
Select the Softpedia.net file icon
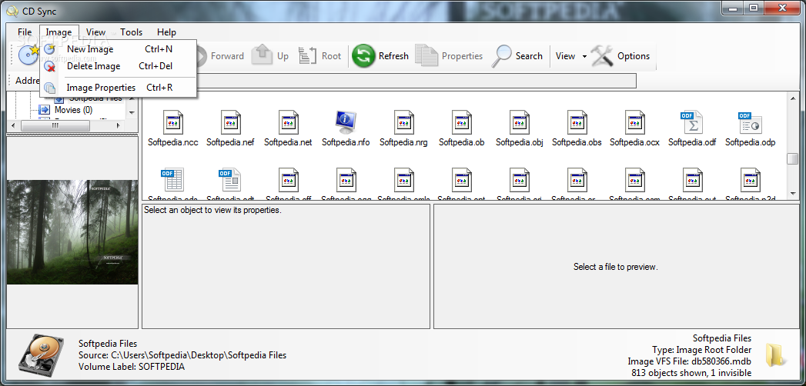point(288,122)
